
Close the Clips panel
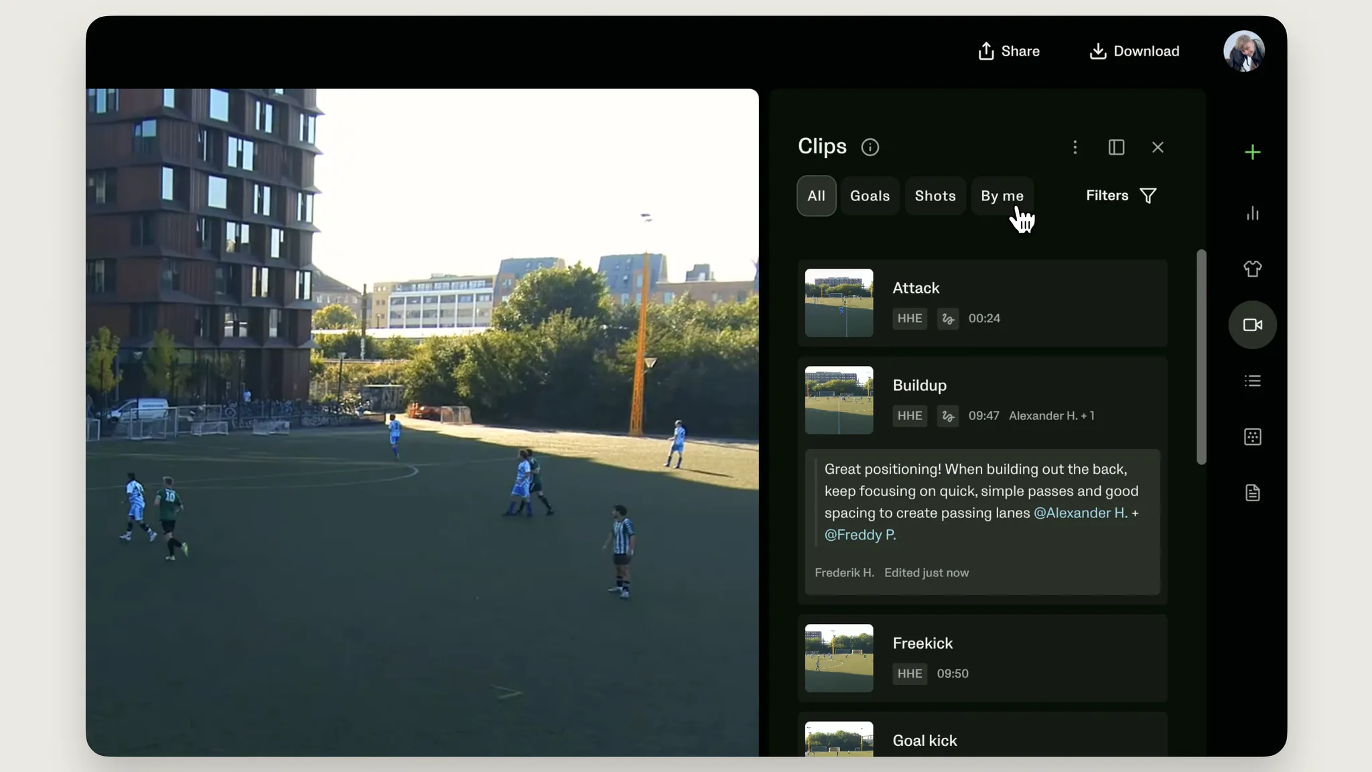point(1158,147)
